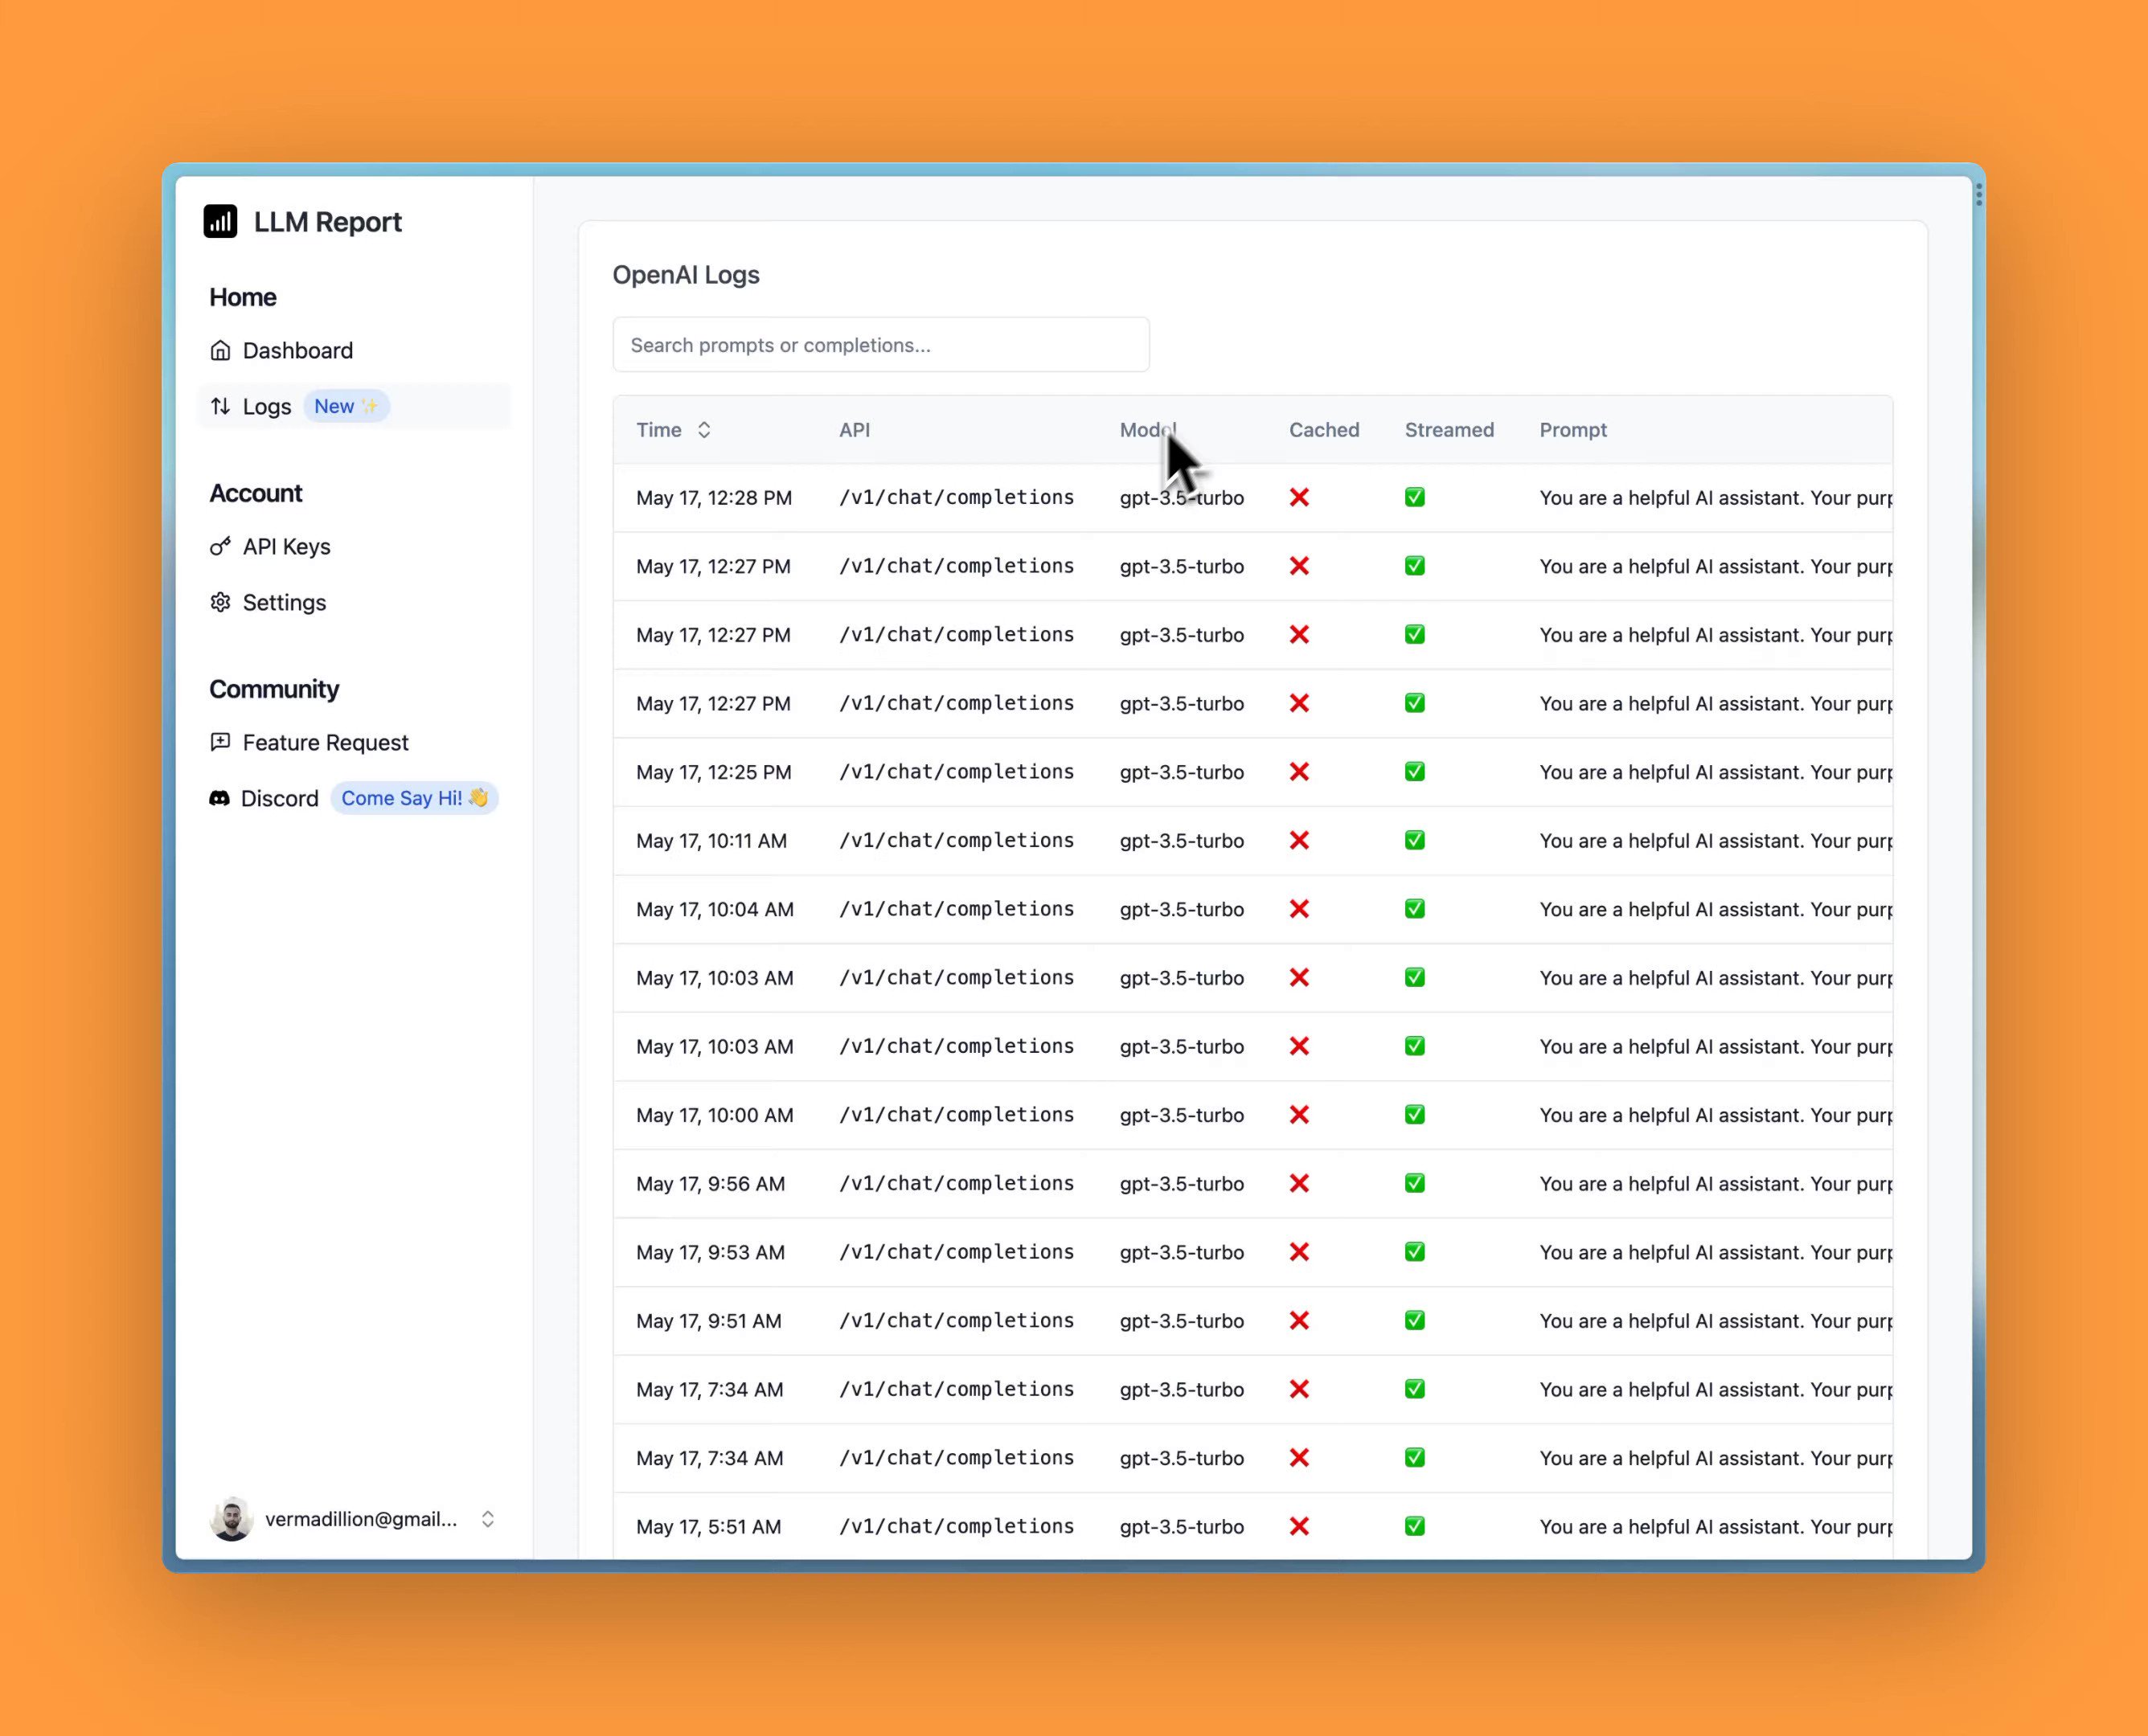The width and height of the screenshot is (2148, 1736).
Task: Click the API Keys key icon
Action: 220,546
